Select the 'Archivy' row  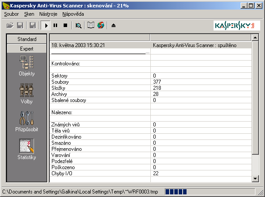coord(150,94)
